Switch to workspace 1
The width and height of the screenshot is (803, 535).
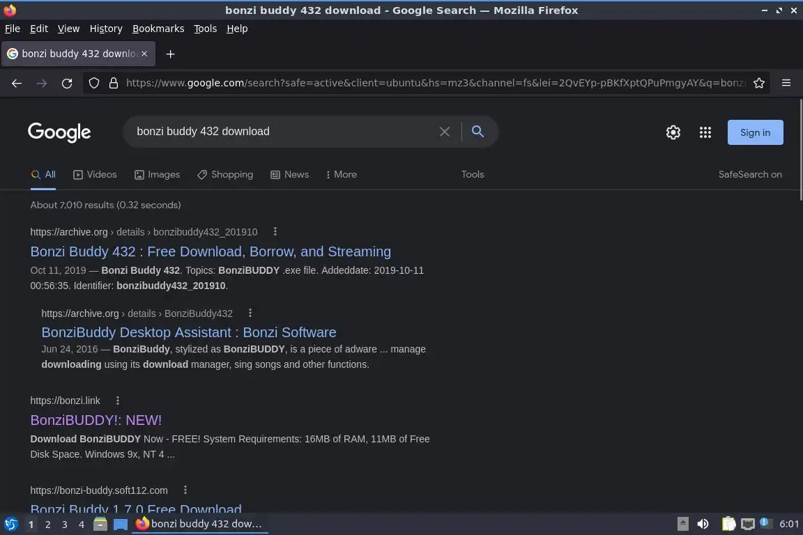click(31, 525)
